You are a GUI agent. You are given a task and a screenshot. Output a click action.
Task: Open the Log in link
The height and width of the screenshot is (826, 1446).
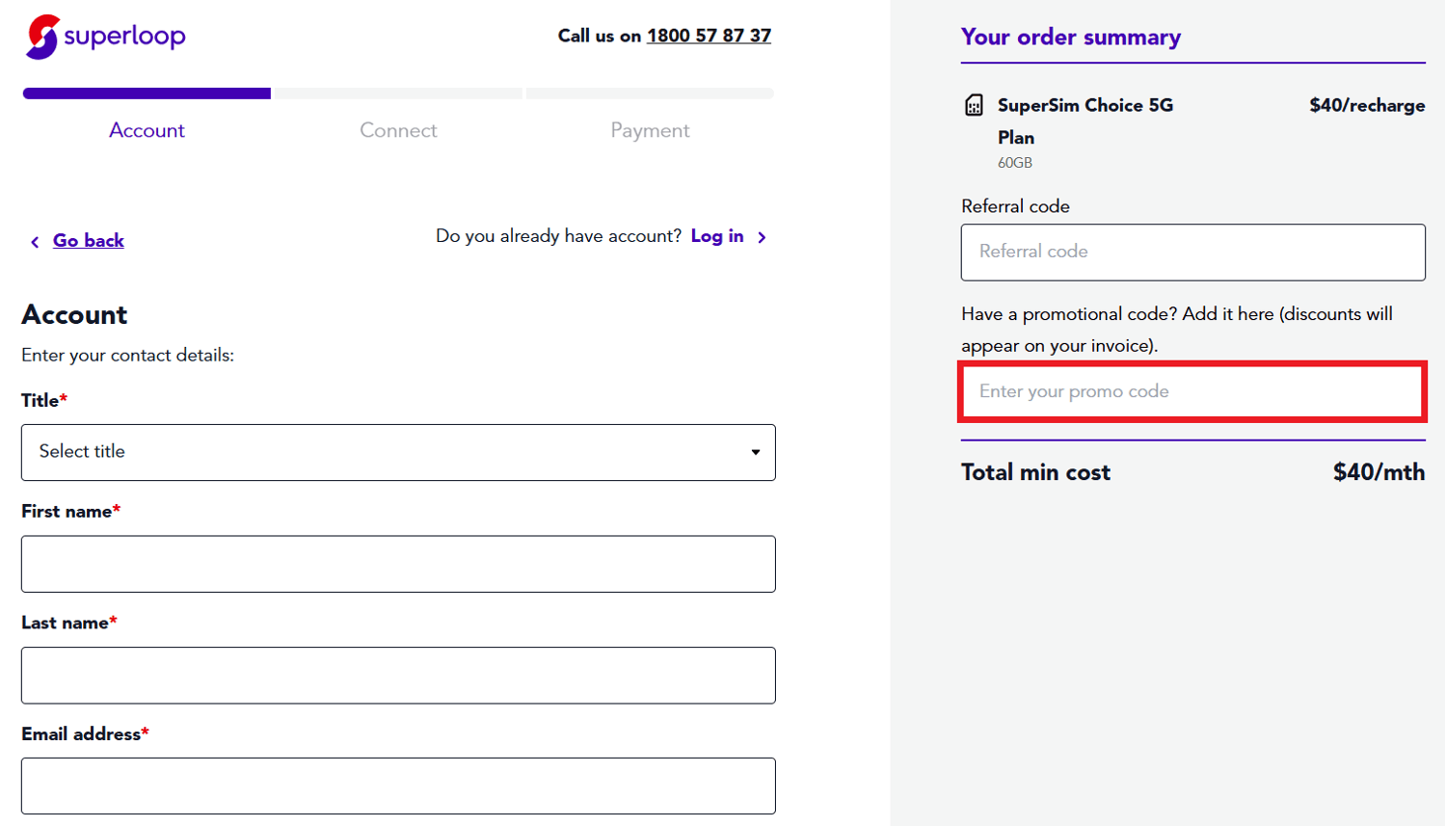(717, 236)
